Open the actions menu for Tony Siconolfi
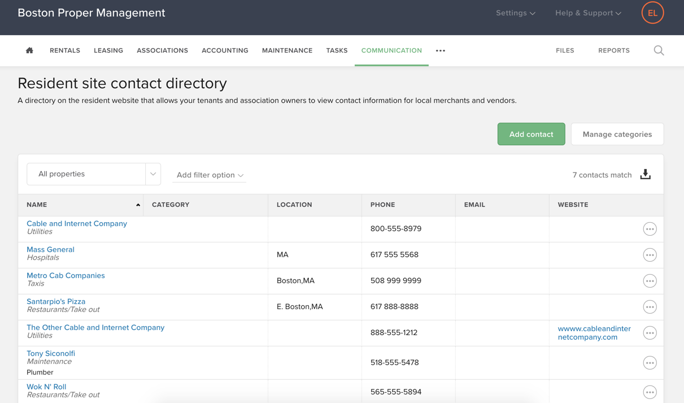 (x=650, y=362)
